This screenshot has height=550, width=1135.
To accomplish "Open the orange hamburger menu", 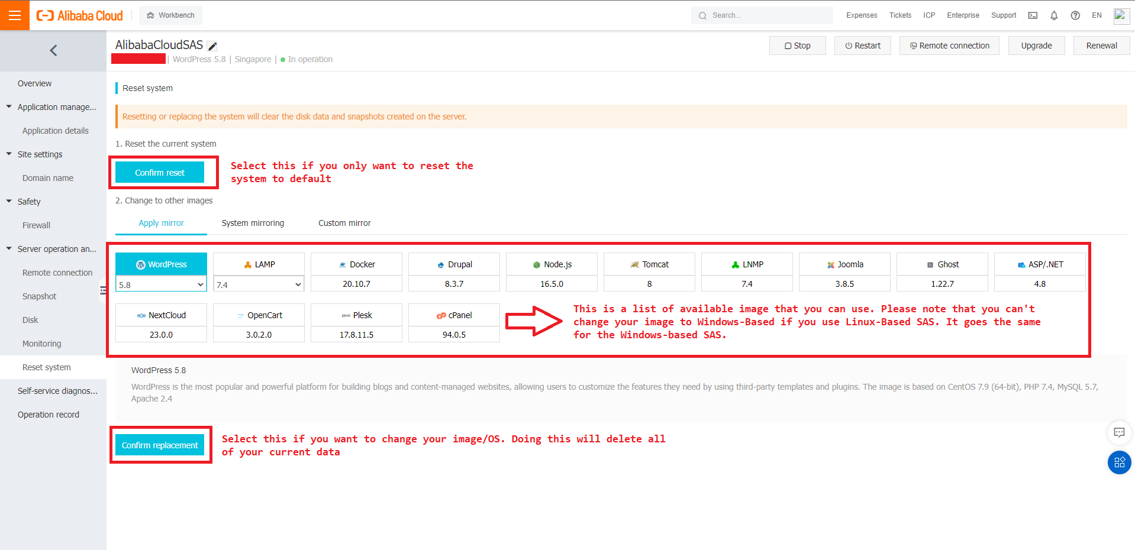I will coord(15,15).
